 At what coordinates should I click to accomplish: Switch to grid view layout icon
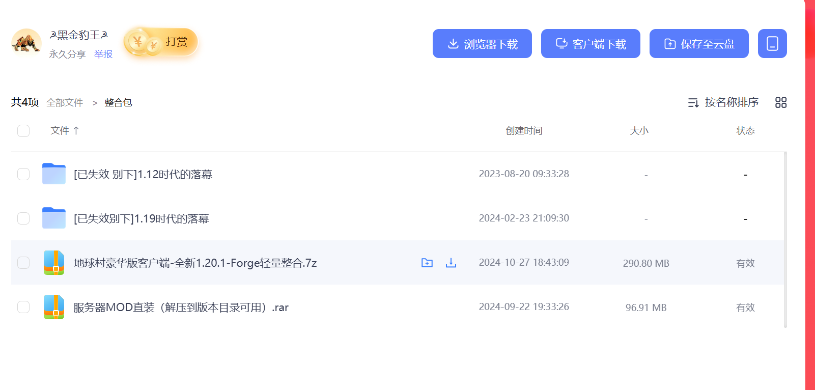coord(780,103)
